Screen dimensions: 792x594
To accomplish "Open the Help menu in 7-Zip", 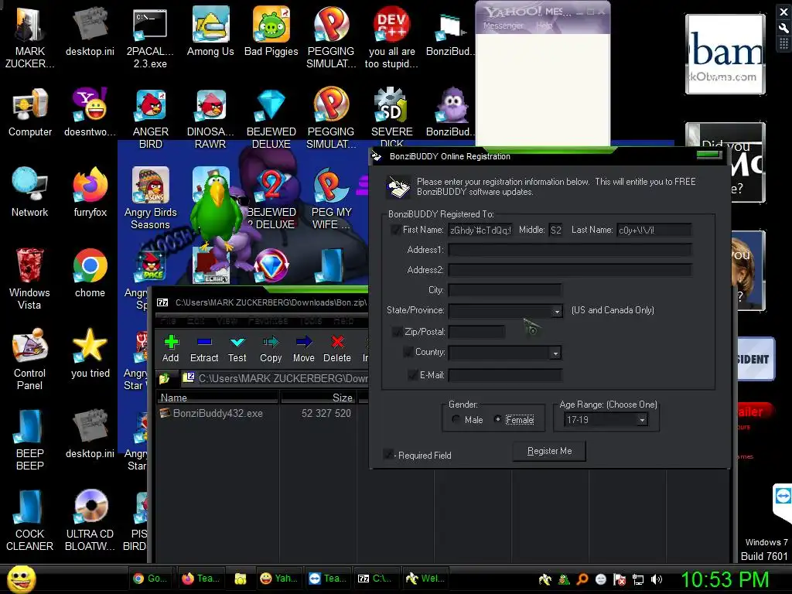I will (x=343, y=321).
